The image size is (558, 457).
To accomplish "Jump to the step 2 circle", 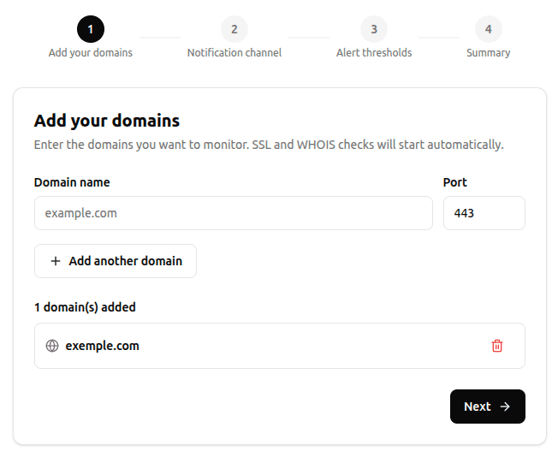I will tap(234, 29).
